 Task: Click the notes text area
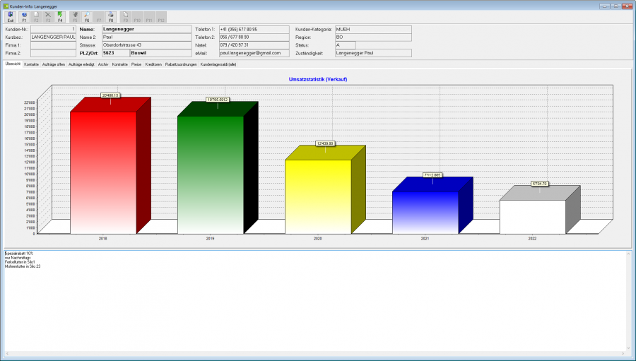click(314, 300)
